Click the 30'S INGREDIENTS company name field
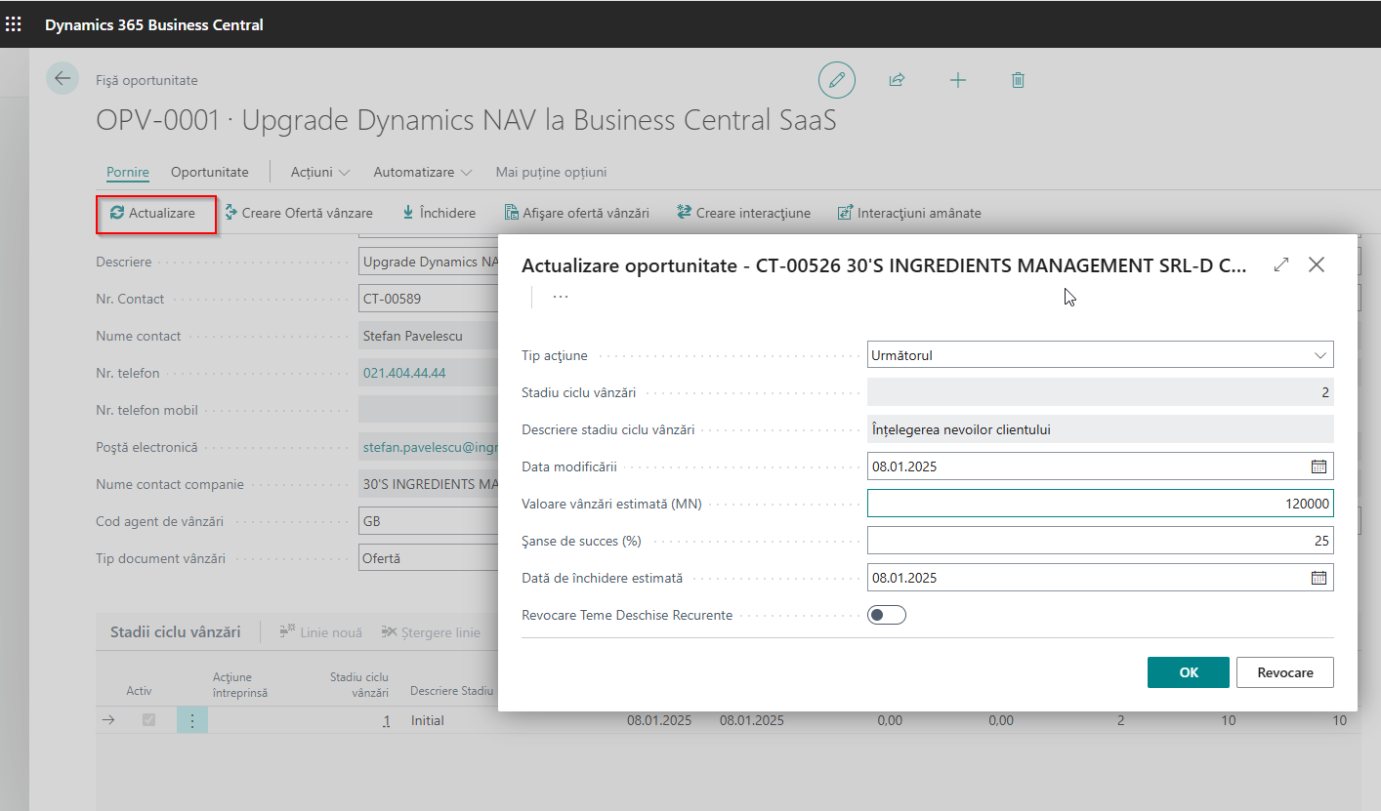Image resolution: width=1381 pixels, height=811 pixels. point(428,484)
